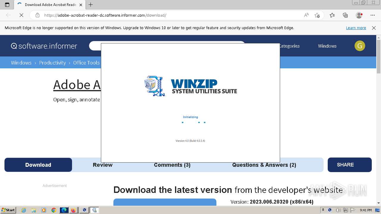Open the browser profile menu
381x214 pixels.
[359, 15]
